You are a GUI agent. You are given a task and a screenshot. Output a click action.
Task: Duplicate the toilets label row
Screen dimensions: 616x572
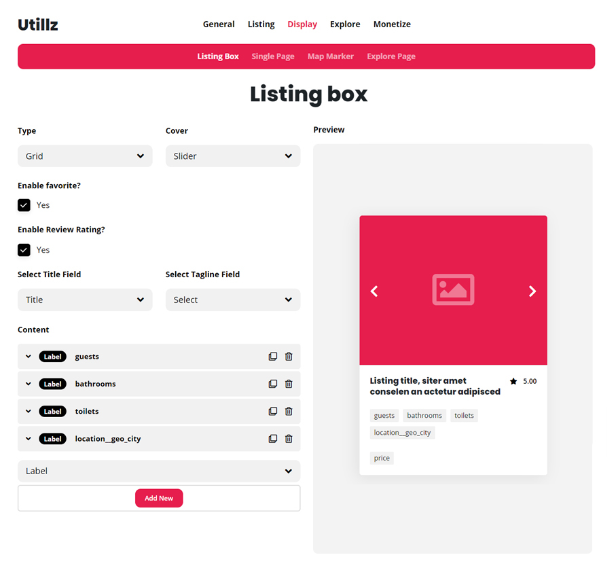pos(272,411)
